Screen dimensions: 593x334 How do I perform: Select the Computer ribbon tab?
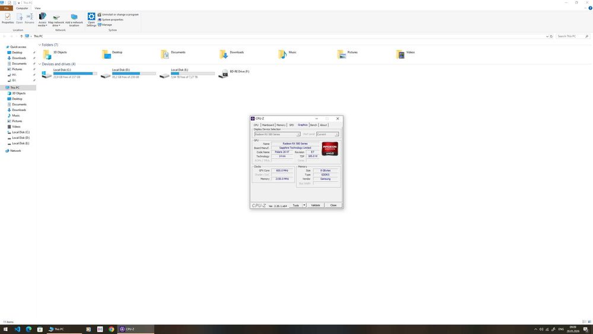pyautogui.click(x=22, y=8)
